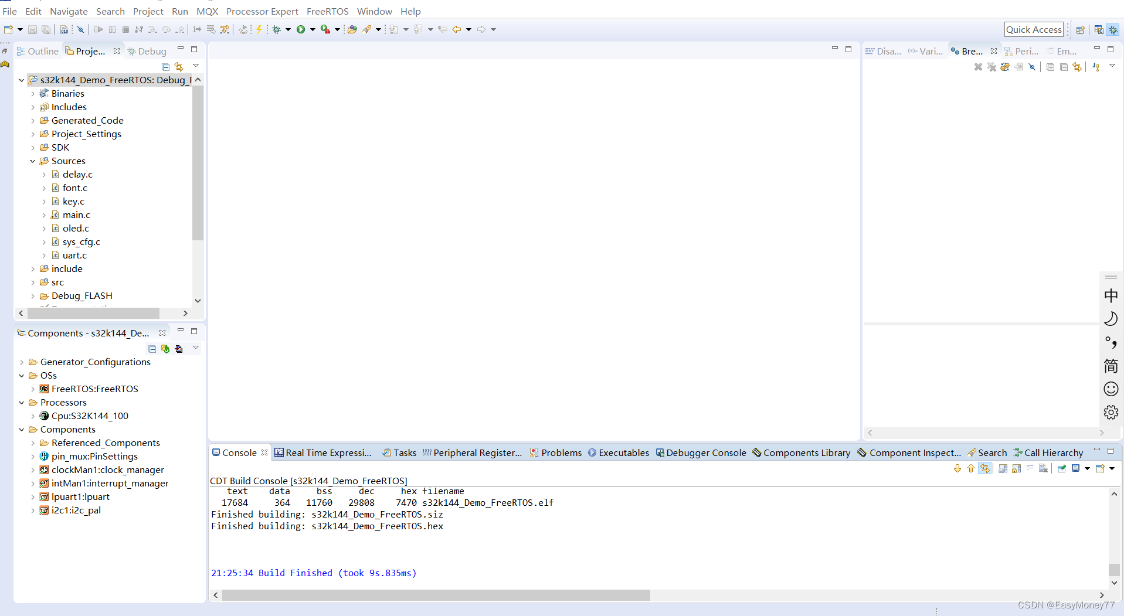
Task: Pin the Console view
Action: coord(1062,469)
